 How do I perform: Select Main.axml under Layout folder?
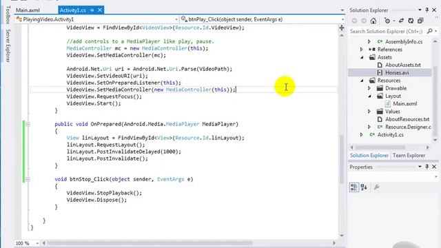click(405, 104)
